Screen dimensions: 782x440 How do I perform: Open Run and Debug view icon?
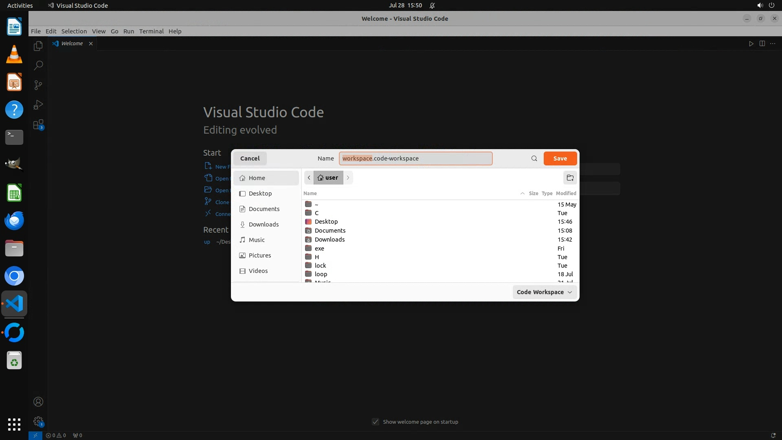(x=38, y=105)
